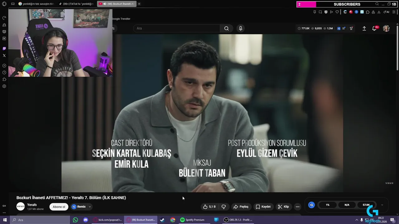Viewport: 399px width, 224px height.
Task: Open the striped panel icon in sidebar
Action: (x=4, y=32)
